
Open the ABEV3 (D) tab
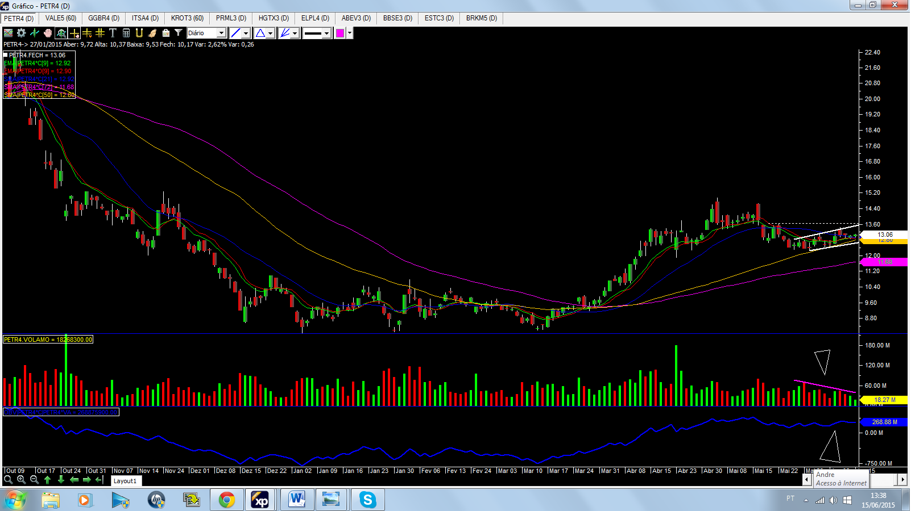point(357,18)
